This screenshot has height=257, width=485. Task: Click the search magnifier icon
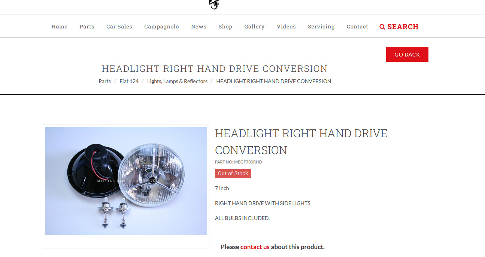click(x=382, y=27)
